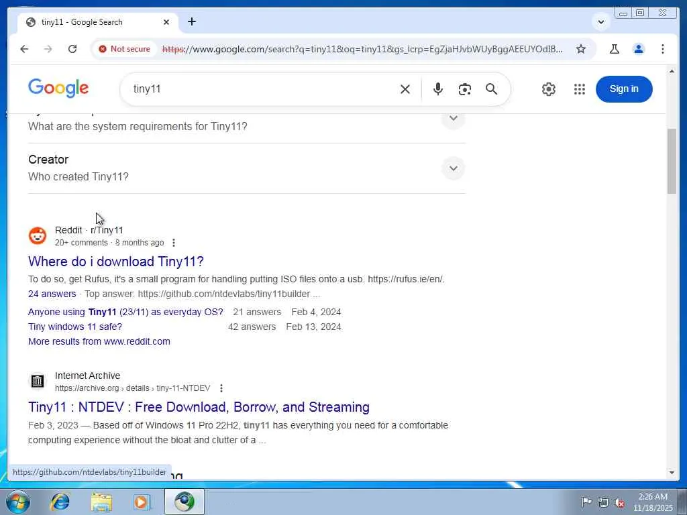The height and width of the screenshot is (515, 687).
Task: Open more options for Internet Archive result
Action: coord(221,388)
